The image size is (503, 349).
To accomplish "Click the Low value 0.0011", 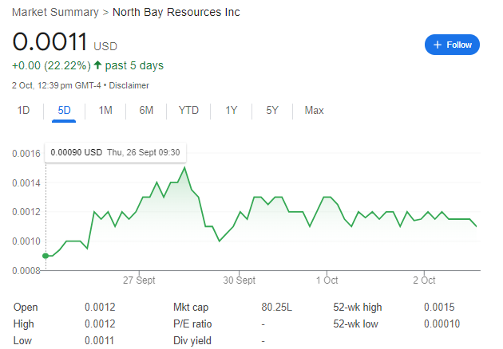I will pos(99,340).
